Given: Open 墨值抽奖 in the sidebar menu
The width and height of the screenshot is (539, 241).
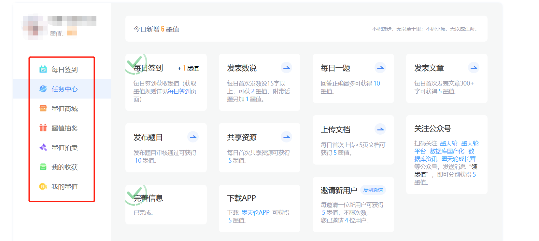Looking at the screenshot, I should pos(62,128).
